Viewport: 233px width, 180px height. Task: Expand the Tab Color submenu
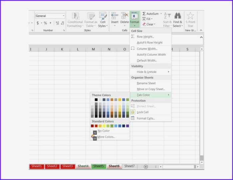tap(151, 95)
